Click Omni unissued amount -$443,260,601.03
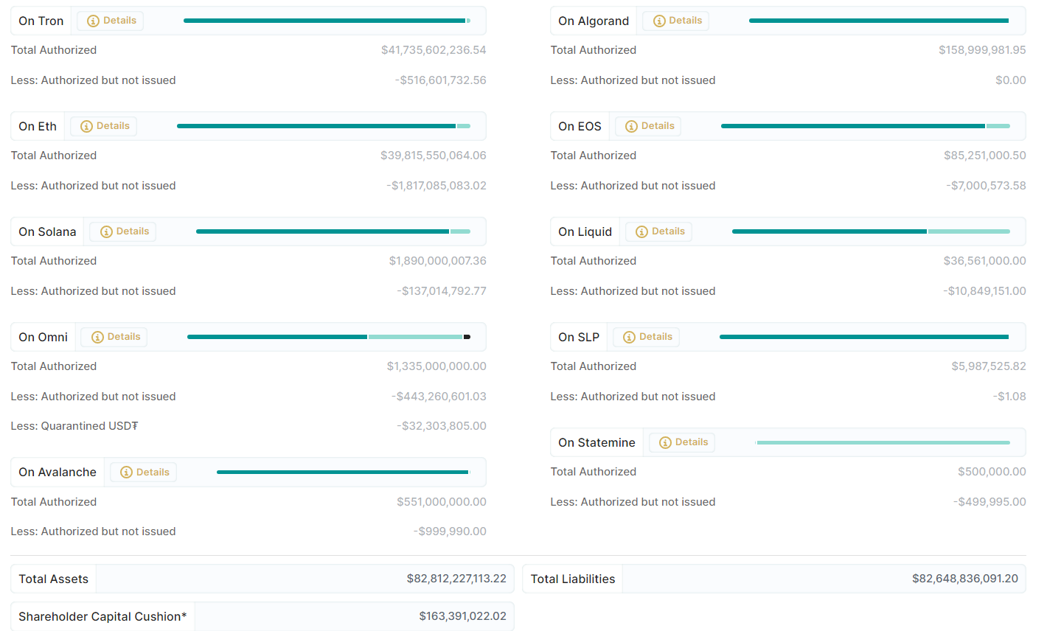The height and width of the screenshot is (631, 1047). click(x=439, y=397)
